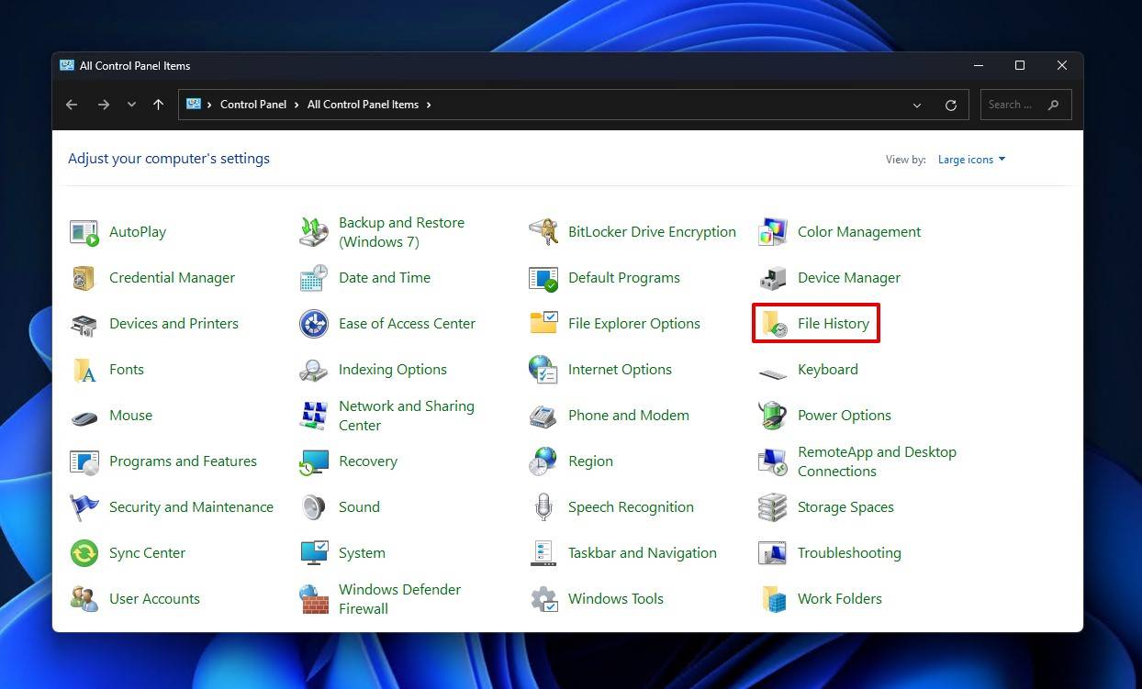Select the Control Panel breadcrumb
1142x689 pixels.
[253, 105]
